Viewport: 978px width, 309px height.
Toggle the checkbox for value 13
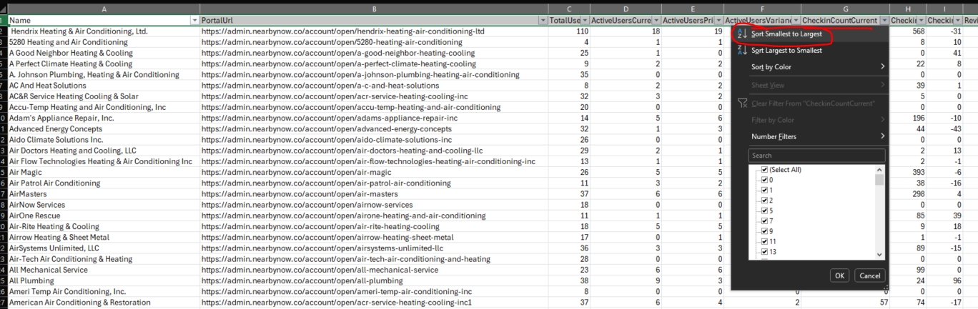tap(764, 252)
